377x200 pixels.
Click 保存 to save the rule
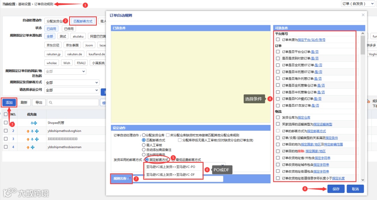tap(336, 189)
